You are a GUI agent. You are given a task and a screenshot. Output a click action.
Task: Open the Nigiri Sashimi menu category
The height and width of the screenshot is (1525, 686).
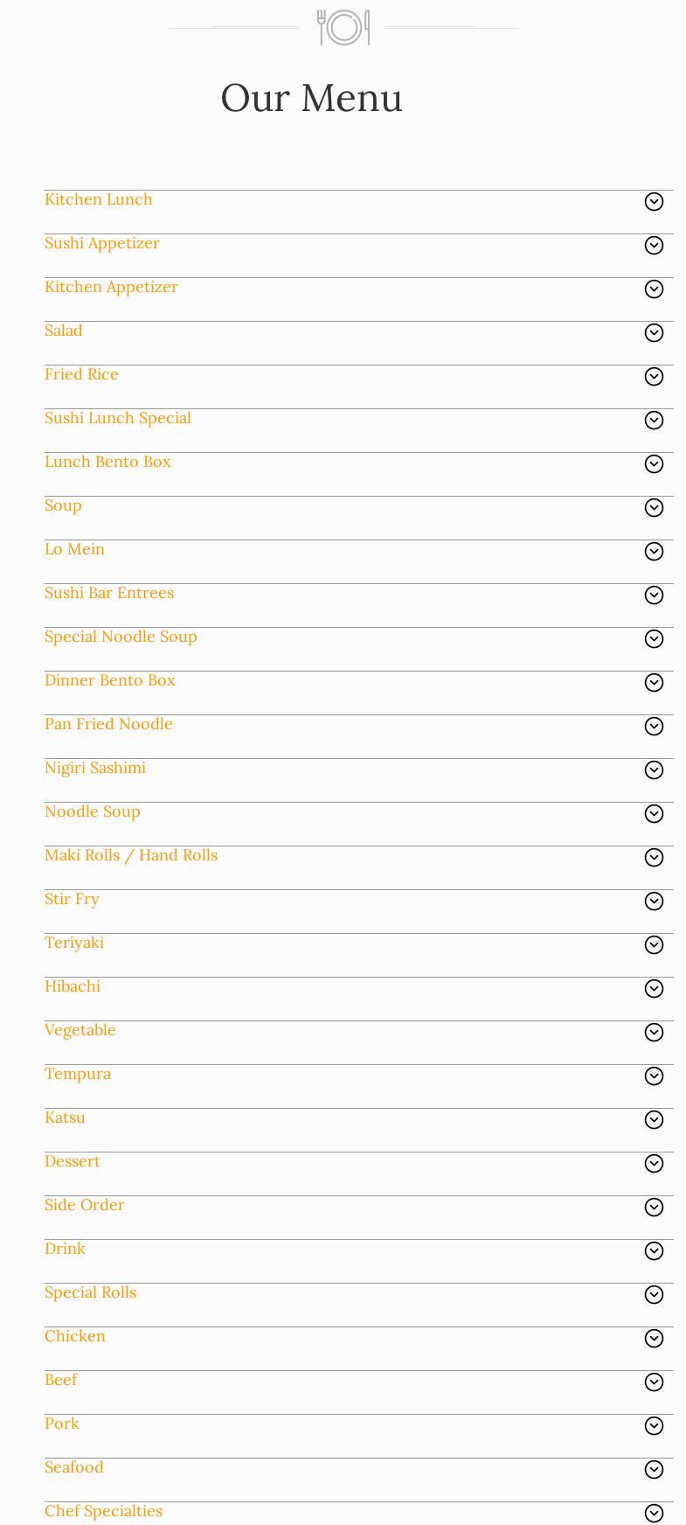pos(95,768)
